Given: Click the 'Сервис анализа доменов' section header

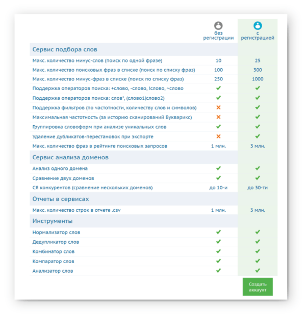Looking at the screenshot, I should 70,157.
